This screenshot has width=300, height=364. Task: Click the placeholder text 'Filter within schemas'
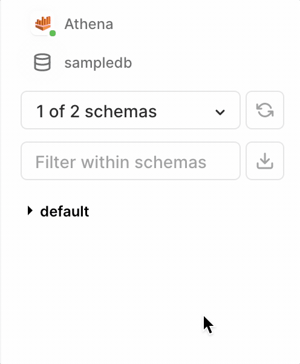pos(121,162)
